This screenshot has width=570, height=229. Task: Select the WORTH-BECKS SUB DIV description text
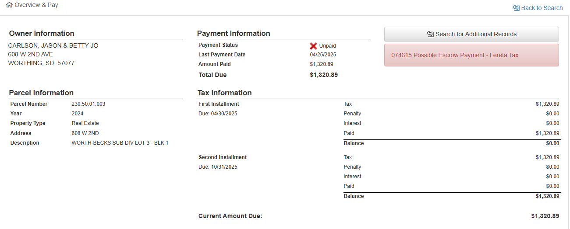click(x=120, y=143)
